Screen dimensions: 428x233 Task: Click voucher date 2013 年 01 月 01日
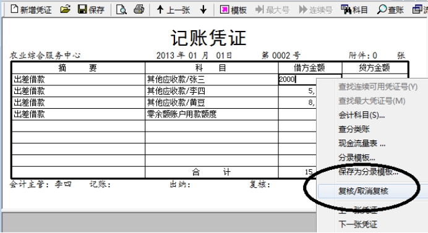(x=194, y=56)
